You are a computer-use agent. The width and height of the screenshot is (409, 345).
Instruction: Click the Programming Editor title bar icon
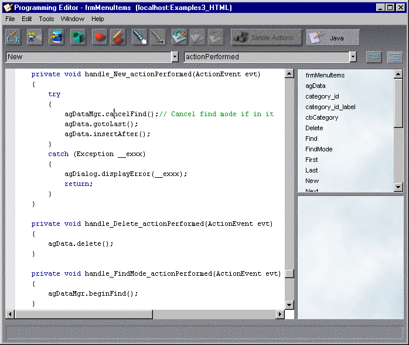8,7
